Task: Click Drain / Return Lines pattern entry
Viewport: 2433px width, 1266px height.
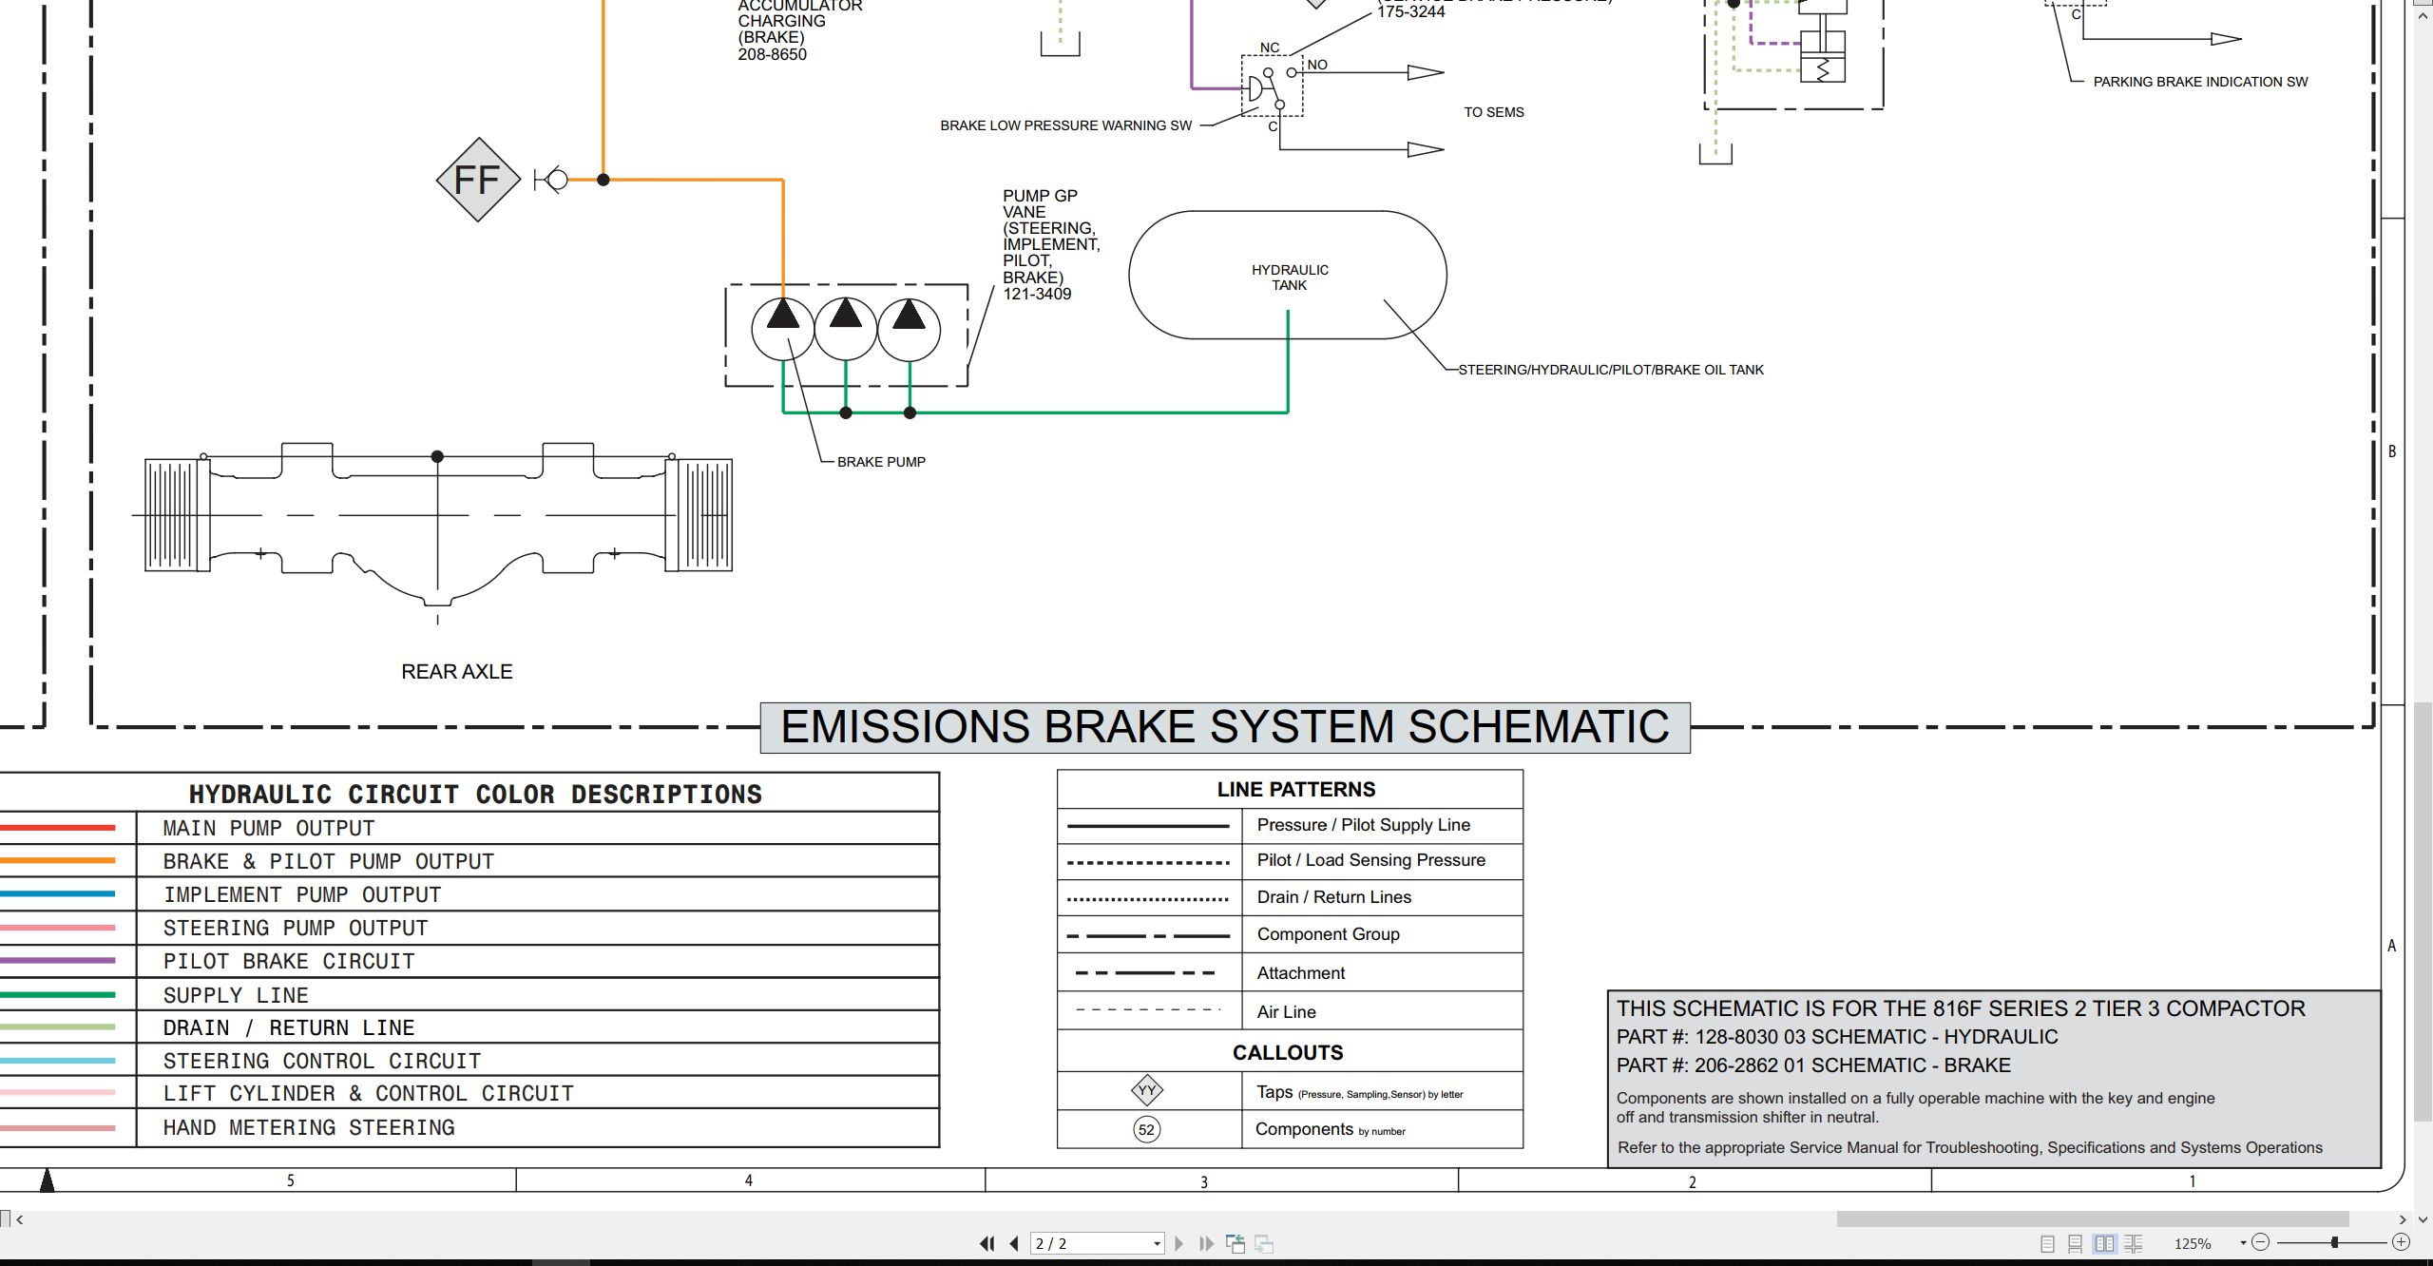Action: point(1333,897)
